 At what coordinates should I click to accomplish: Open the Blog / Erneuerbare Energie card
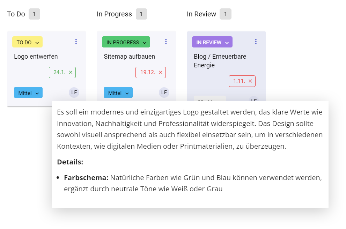coord(220,61)
